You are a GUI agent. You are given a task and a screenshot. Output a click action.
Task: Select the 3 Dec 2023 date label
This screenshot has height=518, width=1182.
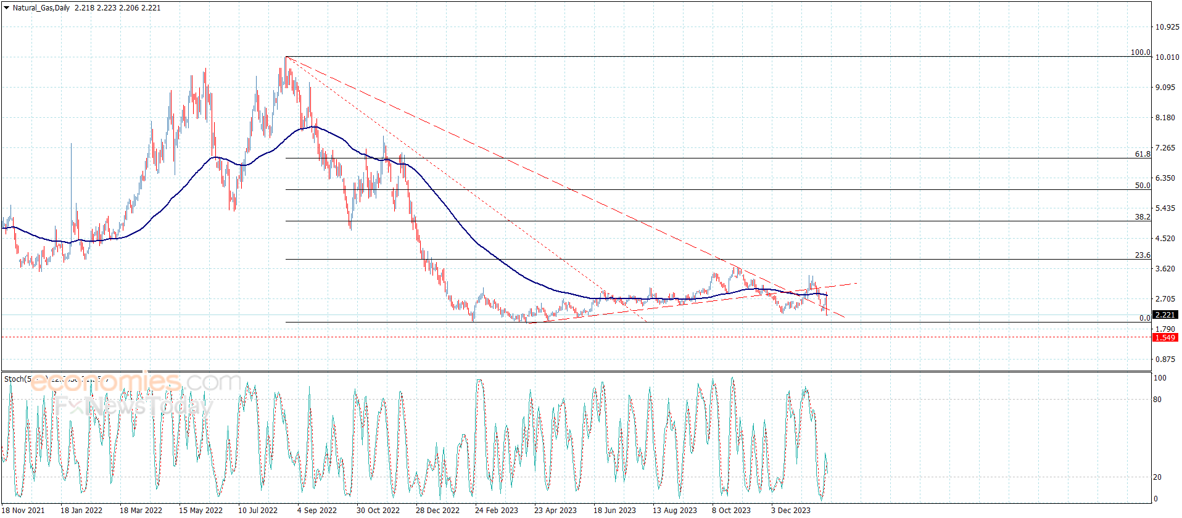[790, 510]
